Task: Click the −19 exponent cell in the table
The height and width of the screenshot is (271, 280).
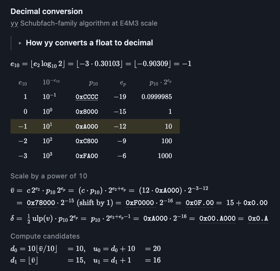Action: [120, 97]
